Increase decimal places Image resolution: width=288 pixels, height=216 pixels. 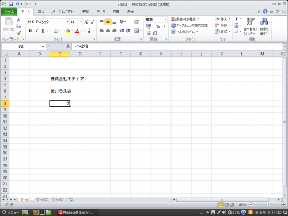149,33
